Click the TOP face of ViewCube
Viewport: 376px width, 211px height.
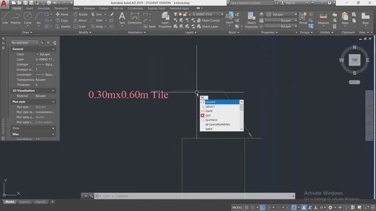pos(354,60)
